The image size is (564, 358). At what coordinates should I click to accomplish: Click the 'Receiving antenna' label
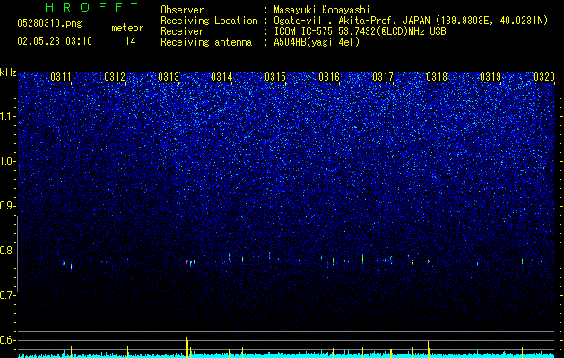click(206, 42)
